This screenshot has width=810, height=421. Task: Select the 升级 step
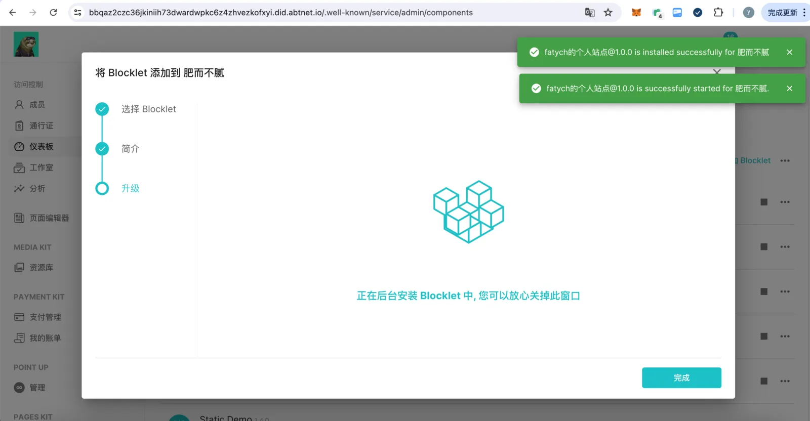click(130, 188)
